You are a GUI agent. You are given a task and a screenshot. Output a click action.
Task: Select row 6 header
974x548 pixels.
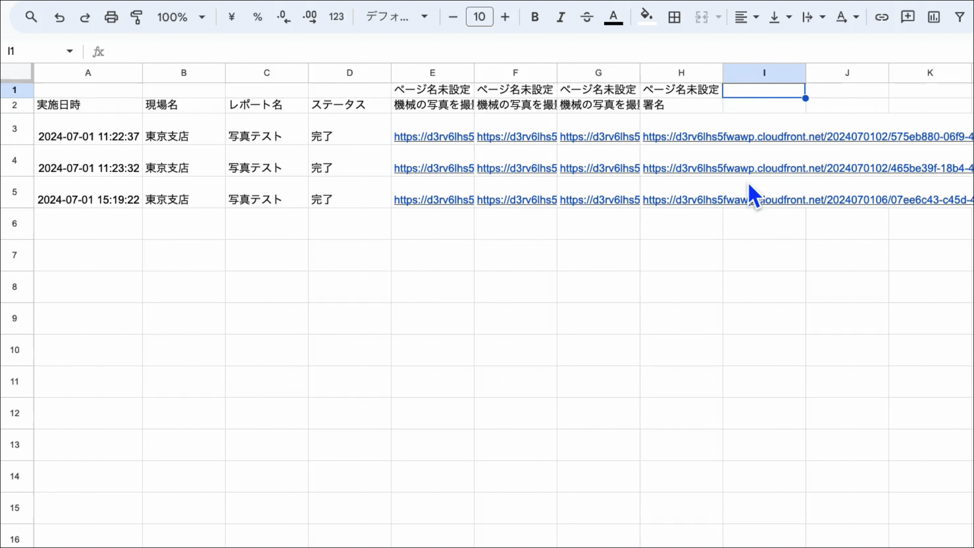tap(15, 223)
